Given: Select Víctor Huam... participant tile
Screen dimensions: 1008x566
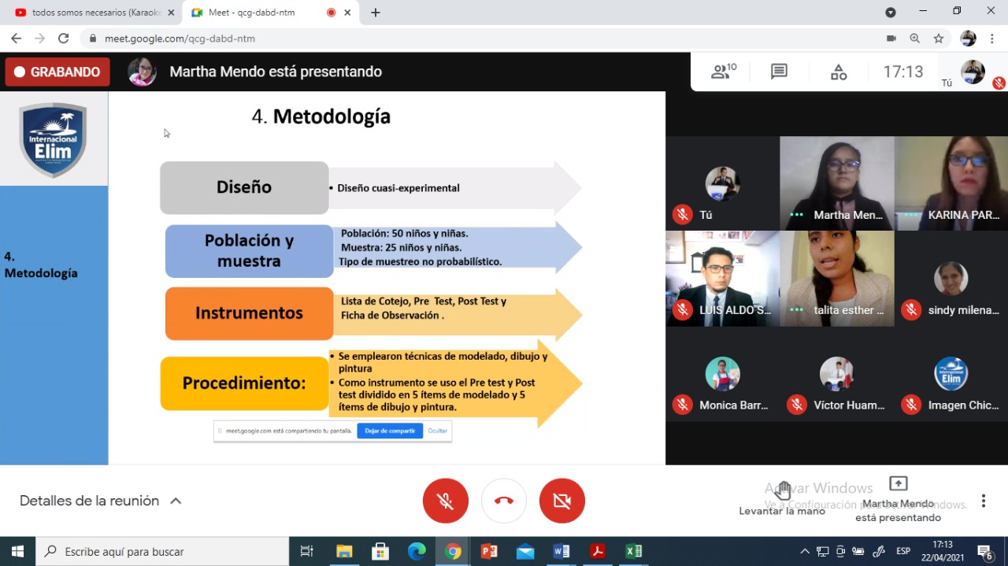Looking at the screenshot, I should pyautogui.click(x=837, y=374).
